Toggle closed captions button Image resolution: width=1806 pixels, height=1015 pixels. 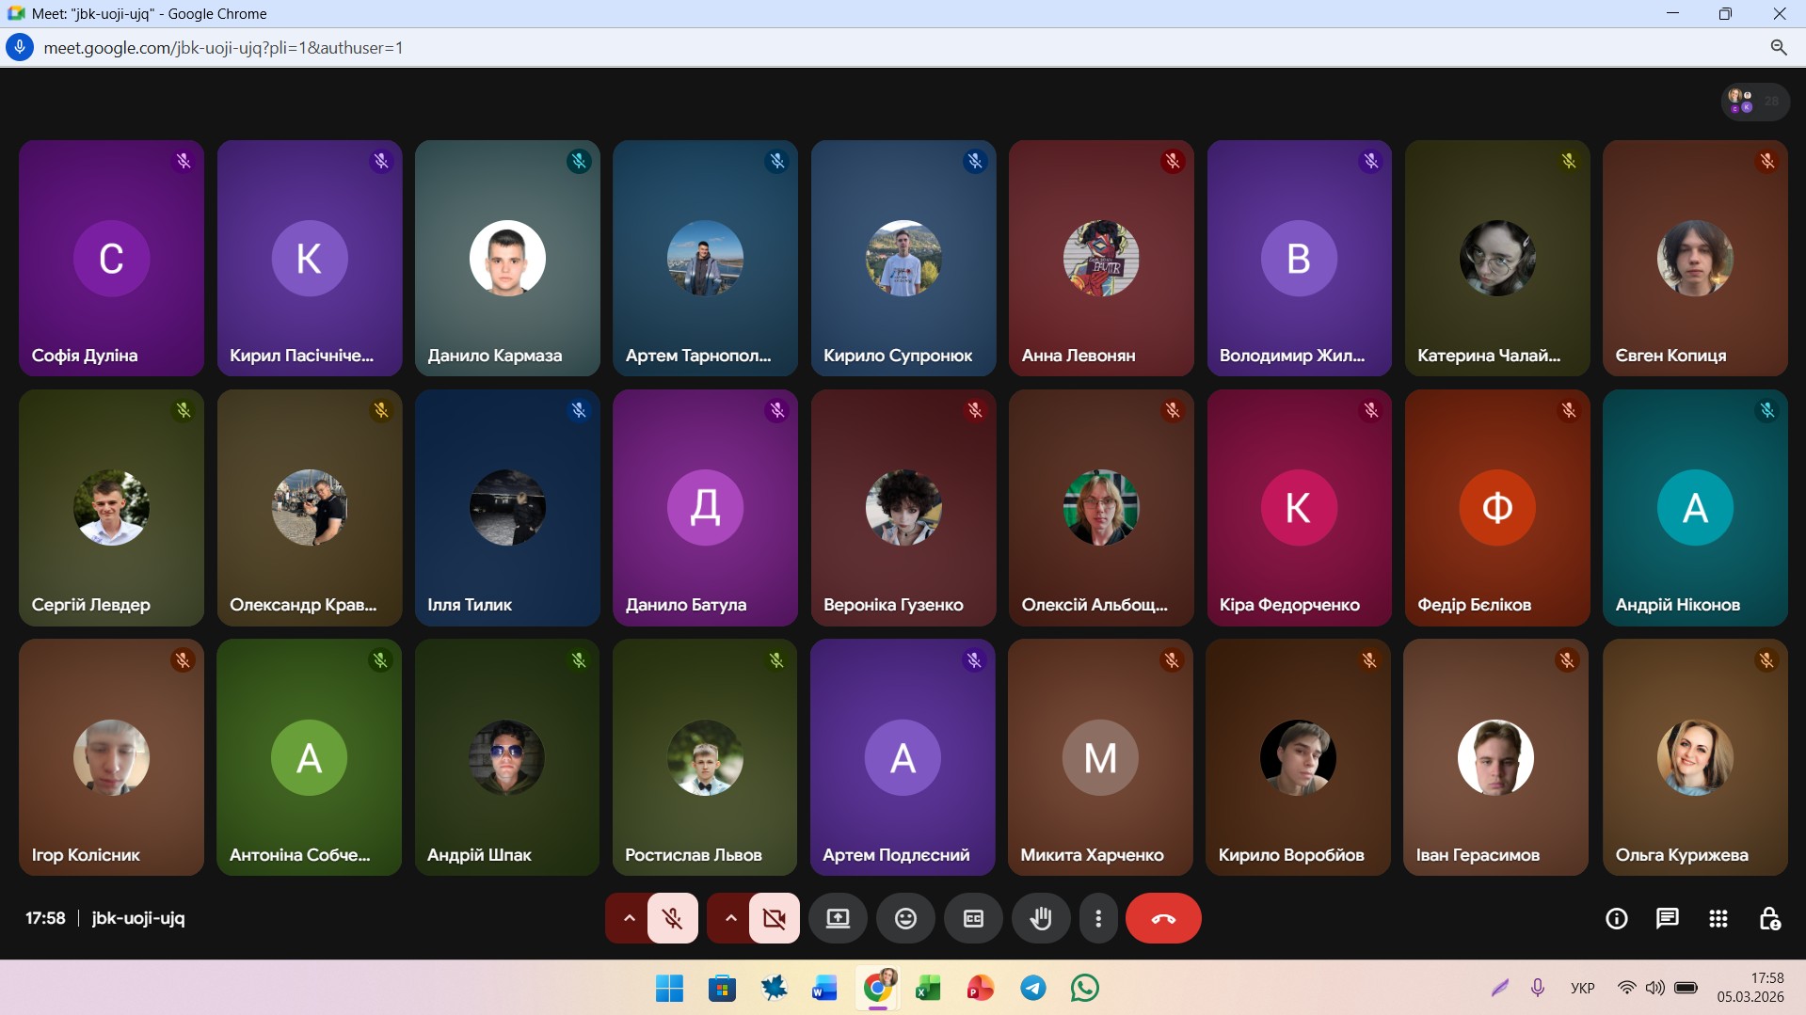pos(973,918)
